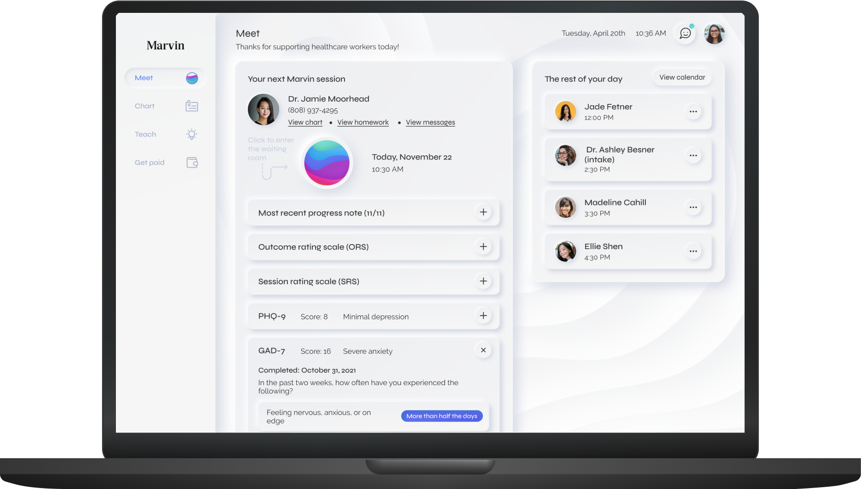This screenshot has width=861, height=489.
Task: Click the More than half the days answer
Action: click(x=442, y=416)
